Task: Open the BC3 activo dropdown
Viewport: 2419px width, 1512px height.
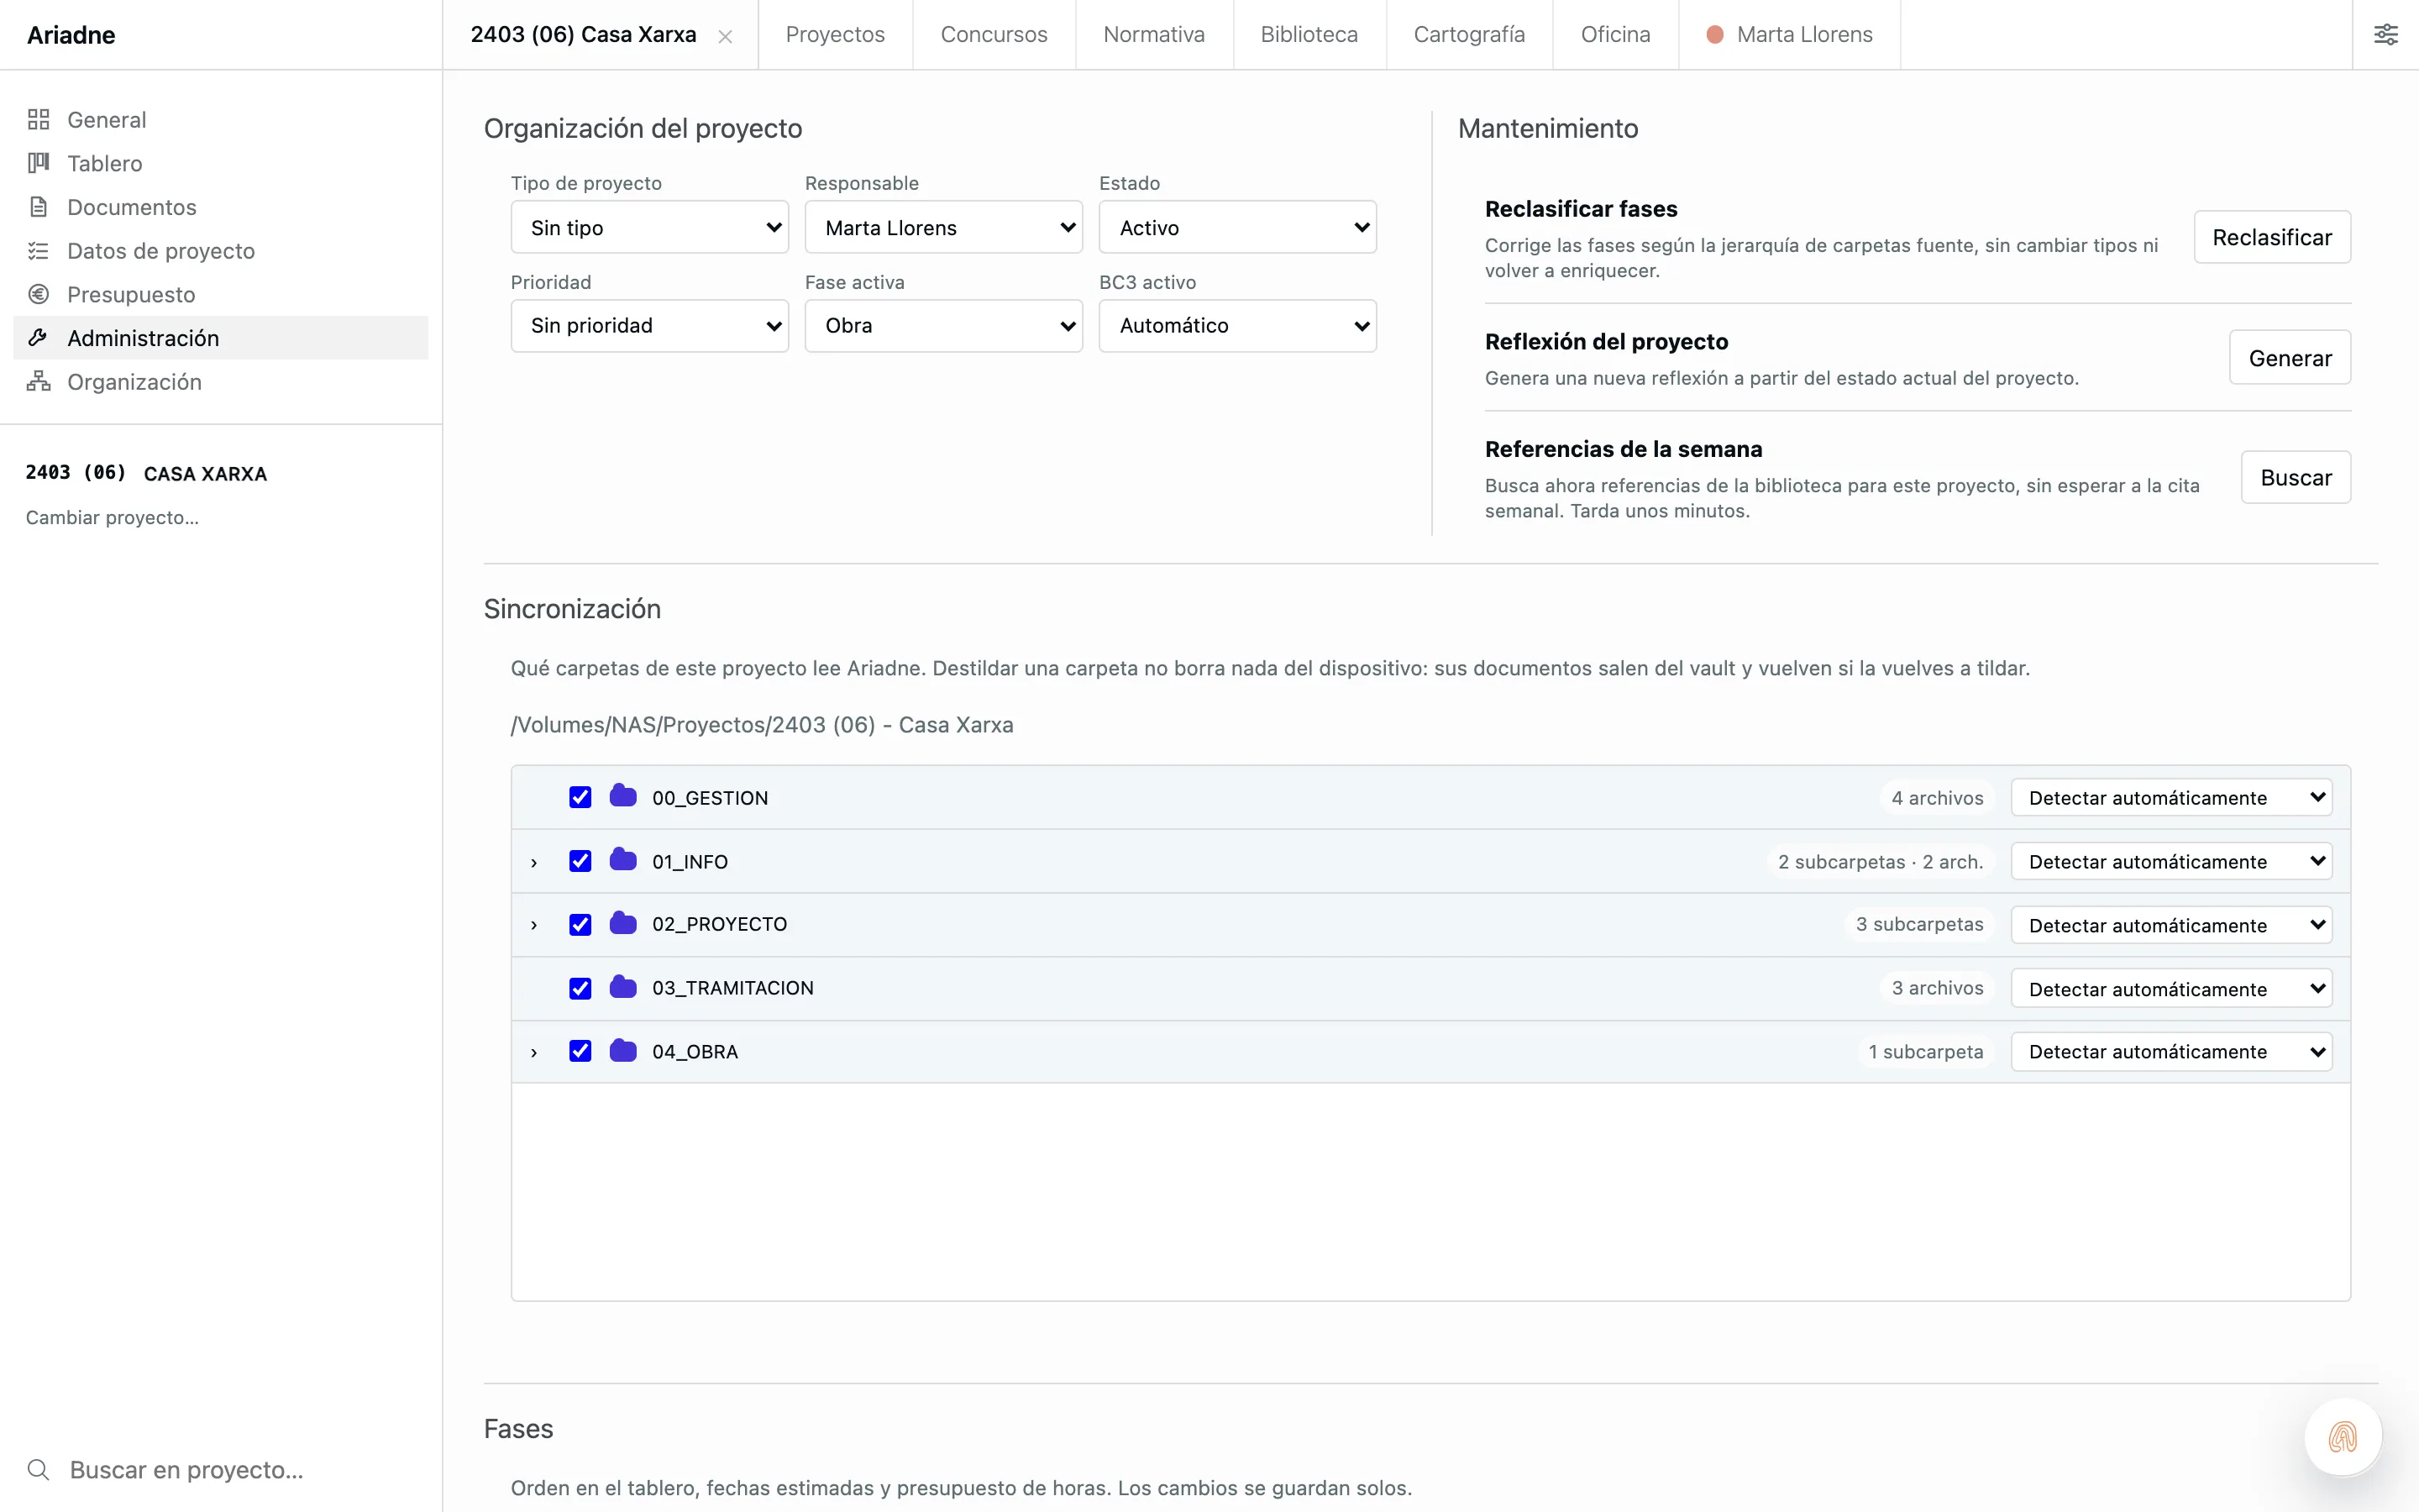Action: click(x=1237, y=325)
